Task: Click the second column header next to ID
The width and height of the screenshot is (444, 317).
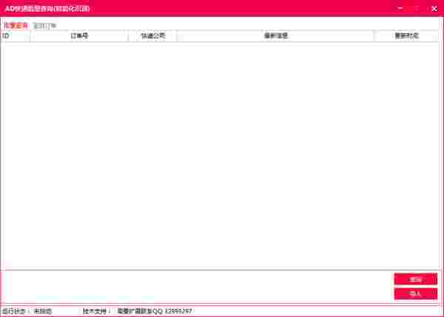Action: (79, 36)
